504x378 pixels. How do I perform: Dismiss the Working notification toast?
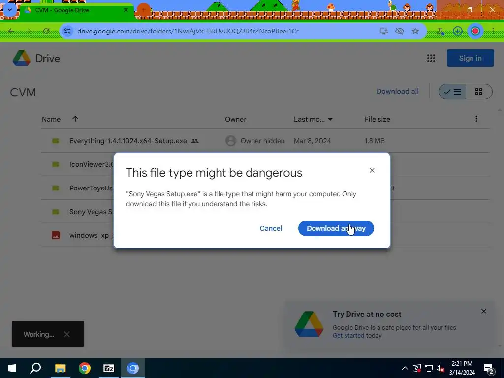[67, 334]
